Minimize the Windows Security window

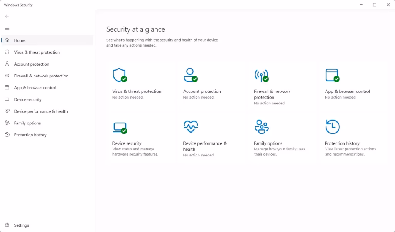point(361,5)
